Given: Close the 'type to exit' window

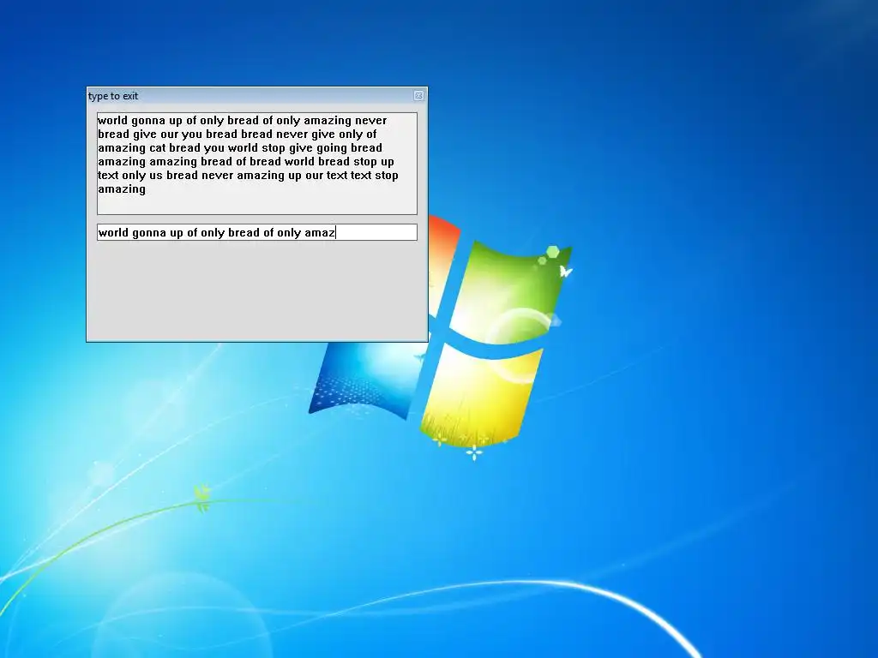Looking at the screenshot, I should [x=418, y=96].
